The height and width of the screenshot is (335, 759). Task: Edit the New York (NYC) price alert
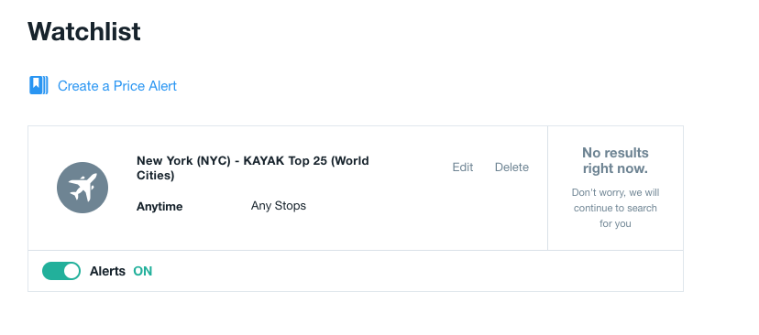(463, 167)
